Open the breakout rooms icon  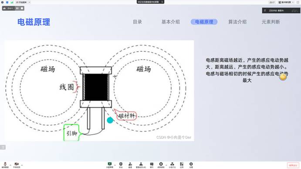172,165
